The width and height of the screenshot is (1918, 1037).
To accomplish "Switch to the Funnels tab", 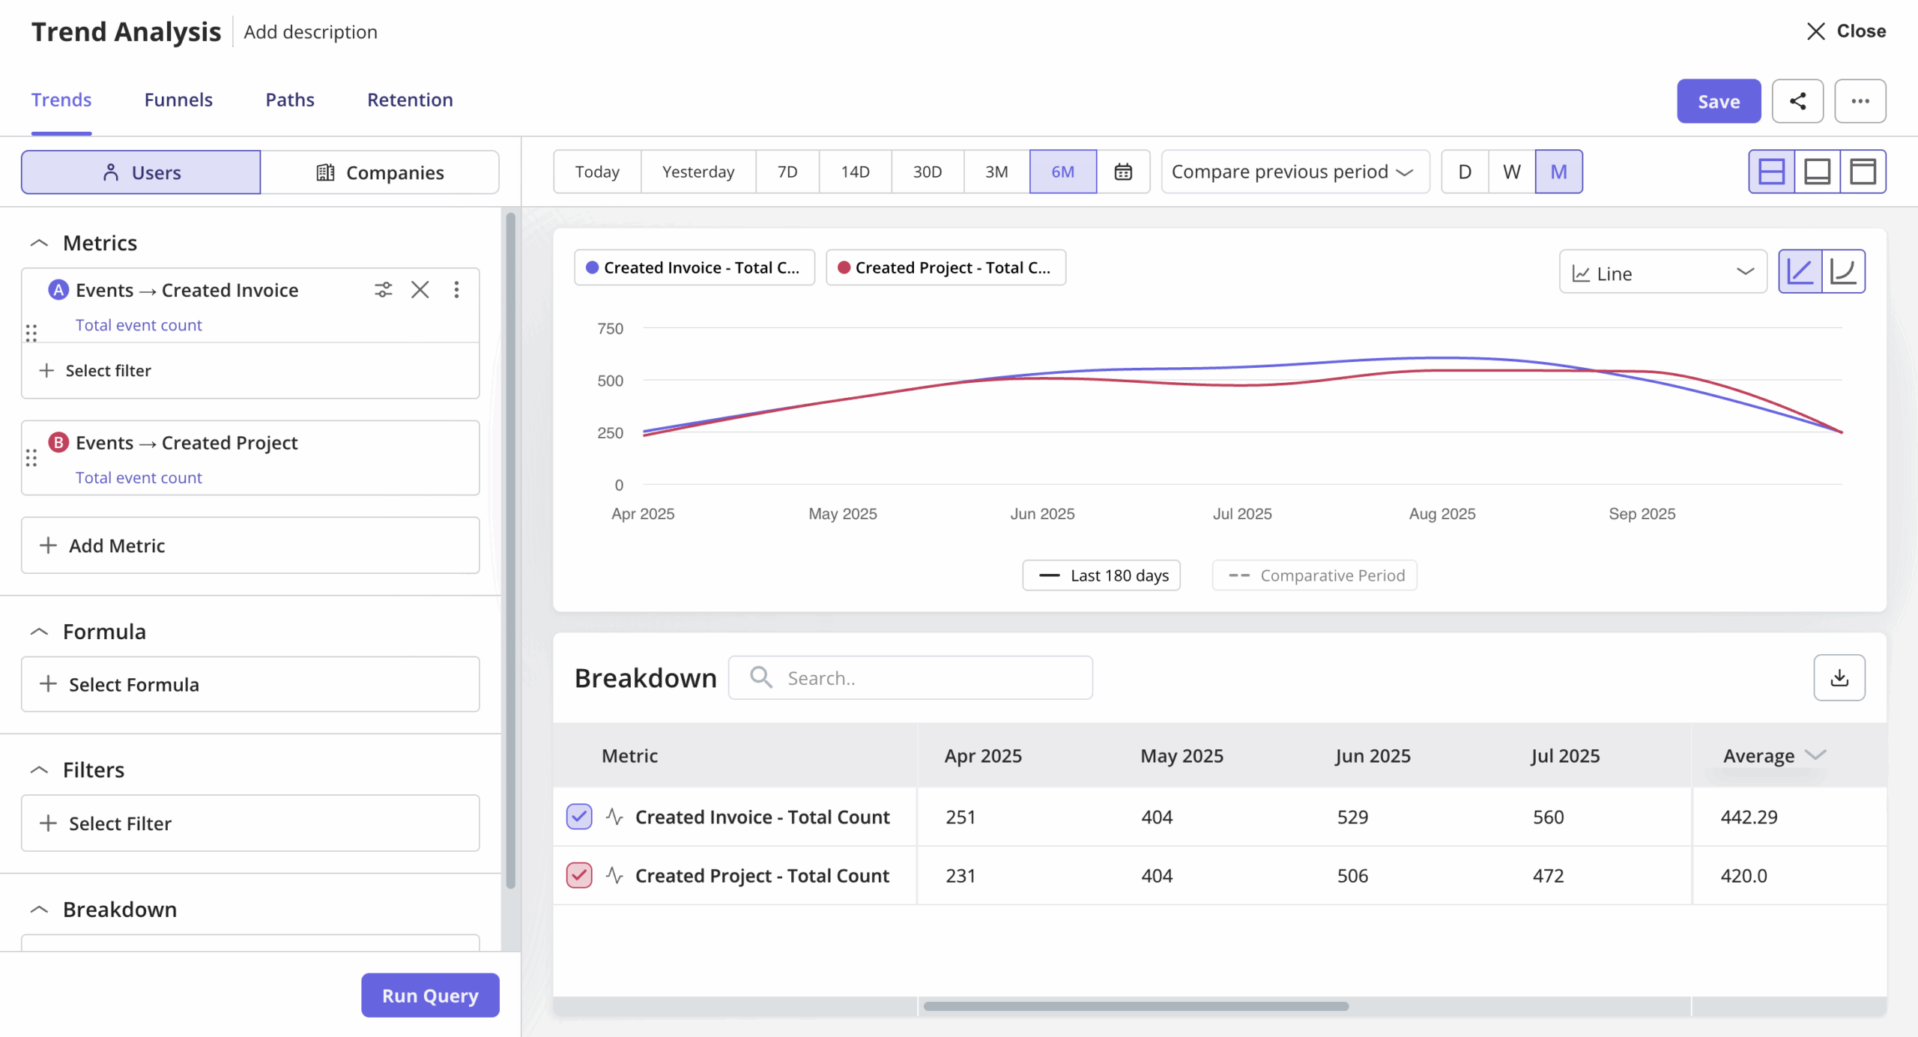I will pyautogui.click(x=178, y=100).
